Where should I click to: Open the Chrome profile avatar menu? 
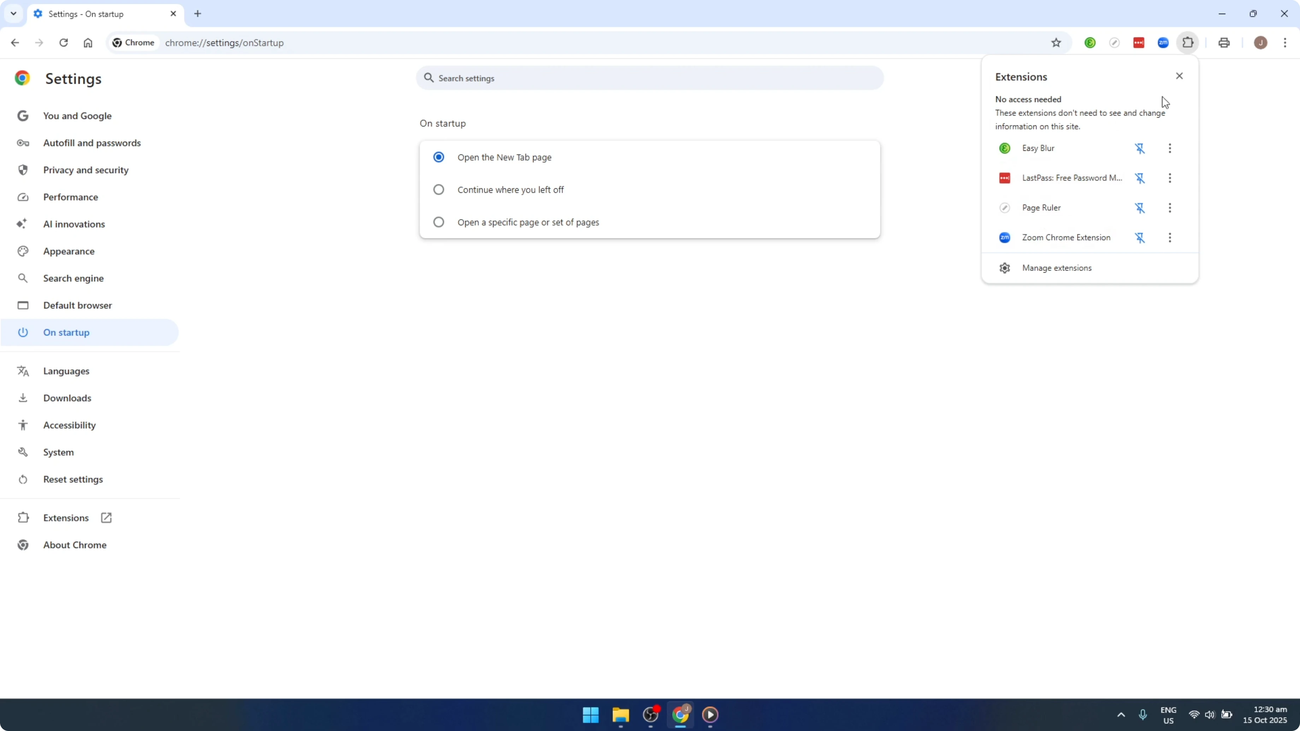click(1261, 42)
